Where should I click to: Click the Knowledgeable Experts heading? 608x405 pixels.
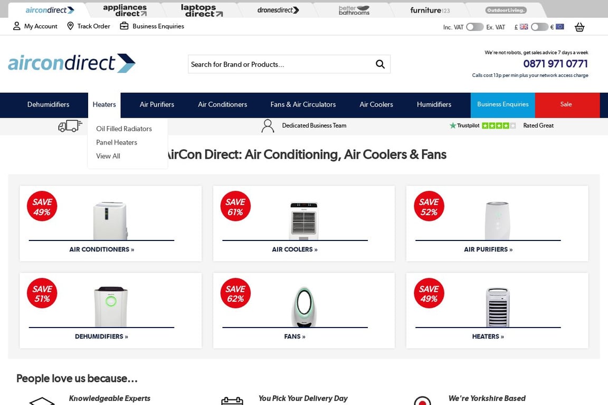pyautogui.click(x=110, y=399)
